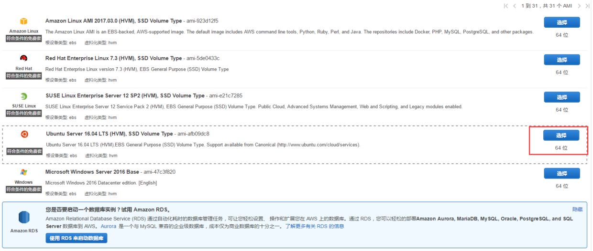Image resolution: width=593 pixels, height=251 pixels.
Task: Go to first page of AMI list
Action: point(506,6)
